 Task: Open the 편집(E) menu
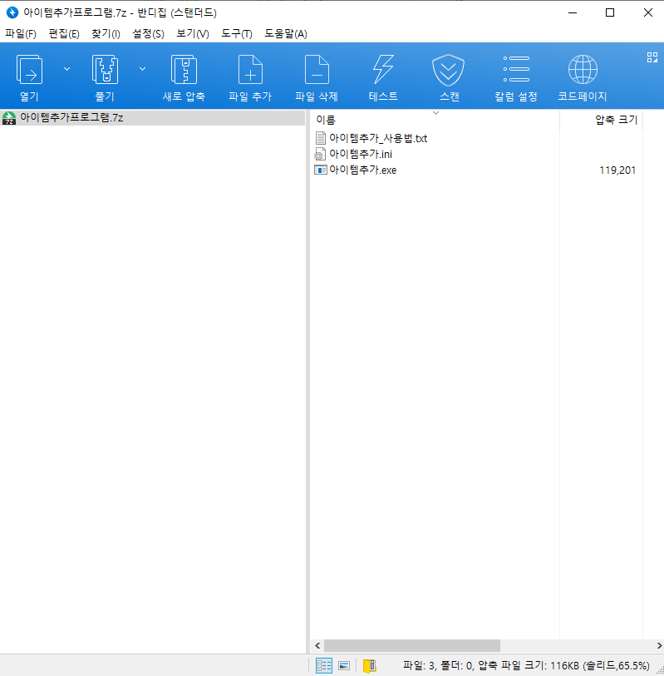(x=64, y=34)
